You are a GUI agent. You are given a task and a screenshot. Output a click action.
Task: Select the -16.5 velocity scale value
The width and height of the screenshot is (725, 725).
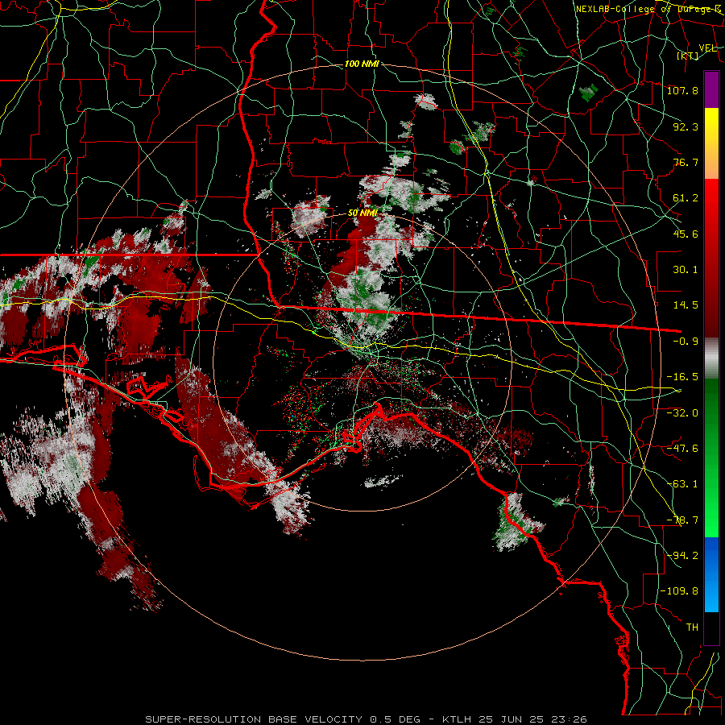tap(682, 377)
